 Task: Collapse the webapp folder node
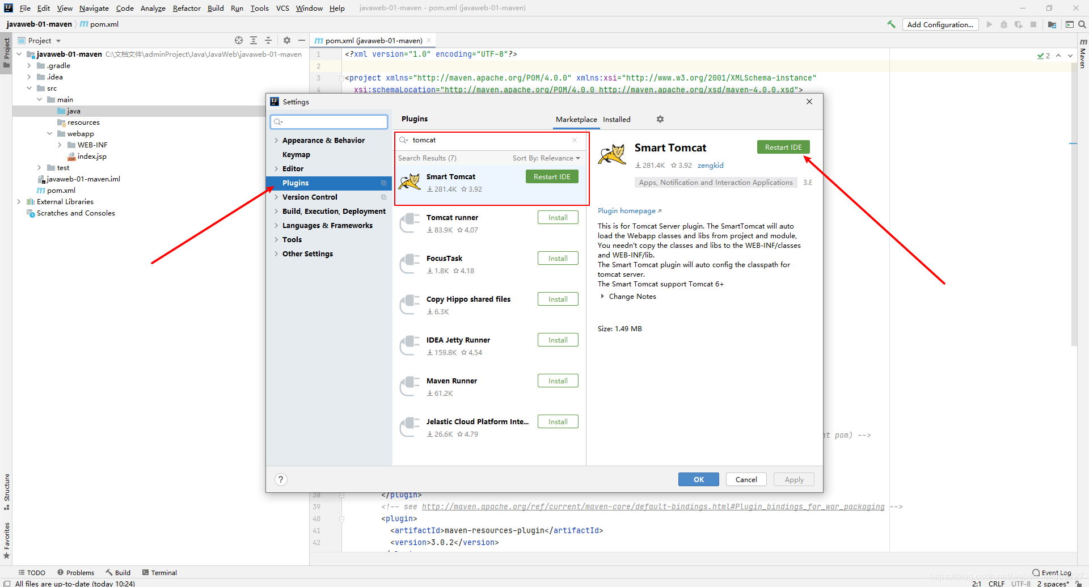pyautogui.click(x=49, y=133)
